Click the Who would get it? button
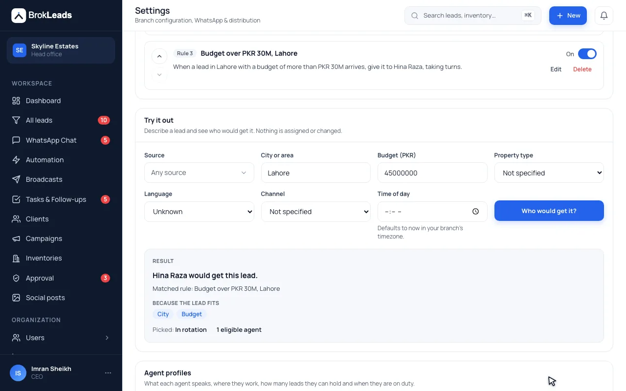This screenshot has height=391, width=626. [x=549, y=211]
